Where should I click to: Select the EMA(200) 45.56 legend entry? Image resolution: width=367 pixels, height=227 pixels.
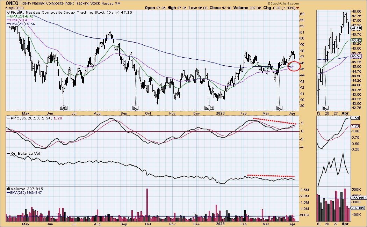click(21, 24)
